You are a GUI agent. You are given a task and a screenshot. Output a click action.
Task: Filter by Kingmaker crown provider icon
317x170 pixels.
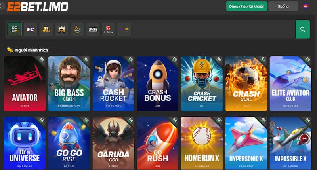tap(62, 29)
